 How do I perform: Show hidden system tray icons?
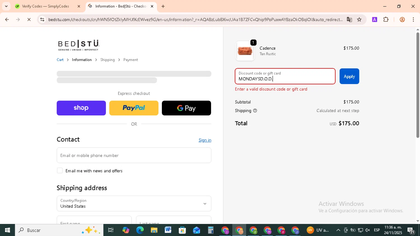click(x=338, y=230)
